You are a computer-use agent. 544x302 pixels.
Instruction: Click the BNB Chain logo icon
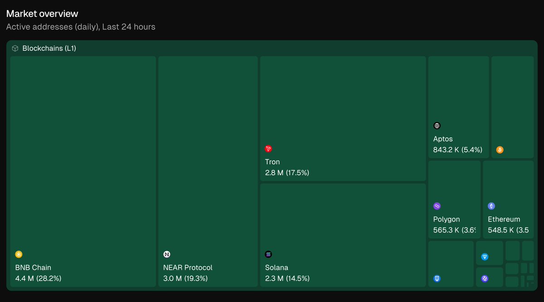[x=19, y=254]
